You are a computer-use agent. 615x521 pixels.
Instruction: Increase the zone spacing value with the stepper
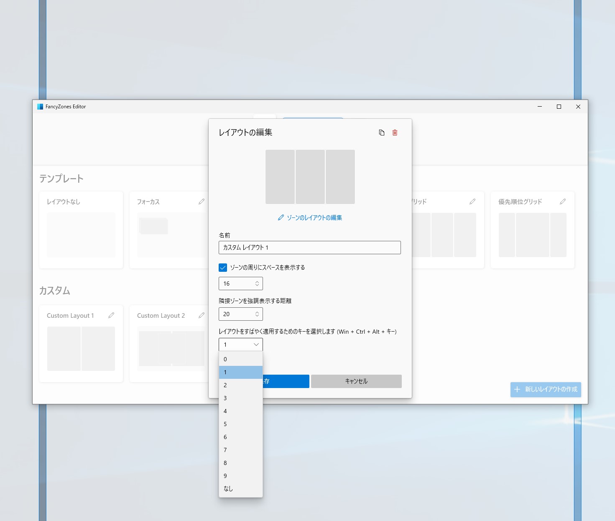pos(257,281)
